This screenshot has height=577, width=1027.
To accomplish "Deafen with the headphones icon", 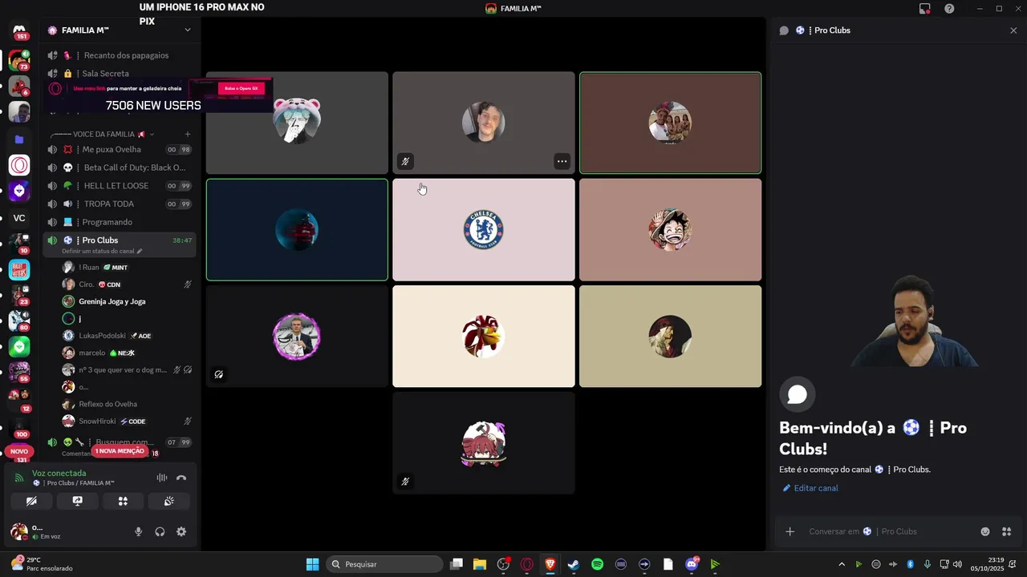I will pyautogui.click(x=160, y=531).
